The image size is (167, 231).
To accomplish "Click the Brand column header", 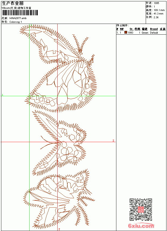I will (x=154, y=29).
